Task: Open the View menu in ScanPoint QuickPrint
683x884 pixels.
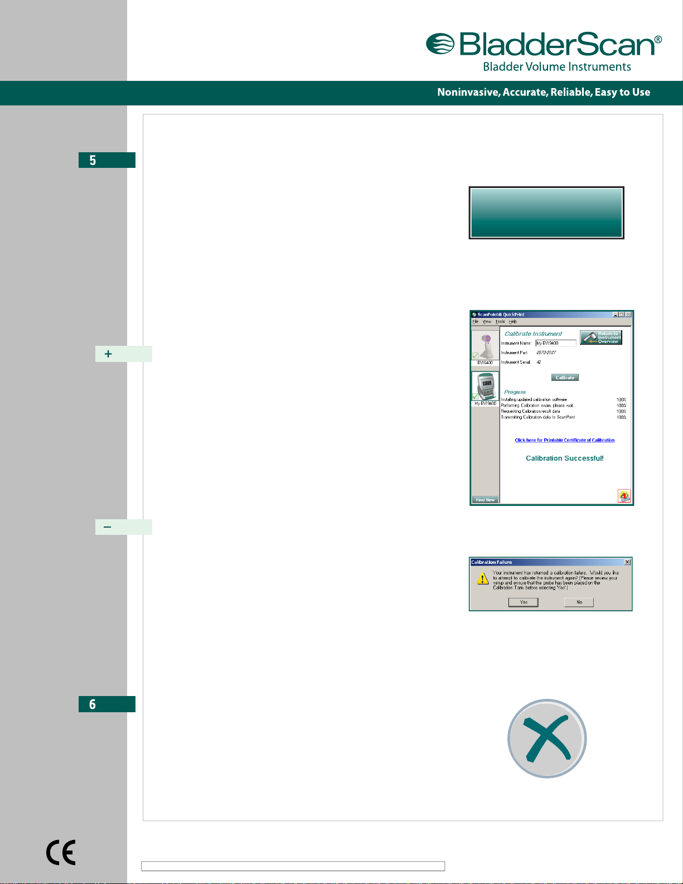Action: tap(487, 322)
